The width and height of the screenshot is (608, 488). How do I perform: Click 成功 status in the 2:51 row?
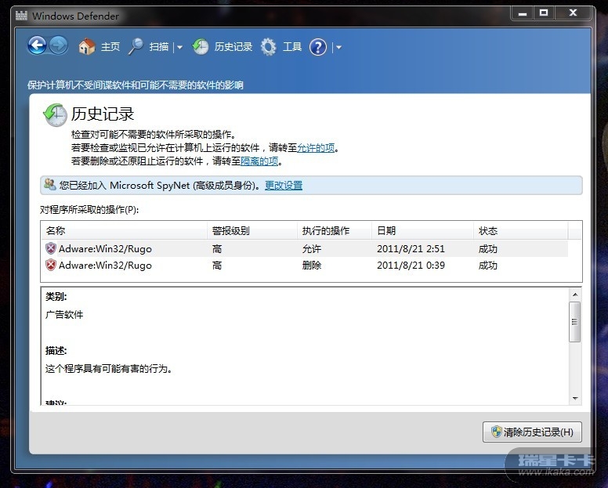(x=488, y=248)
